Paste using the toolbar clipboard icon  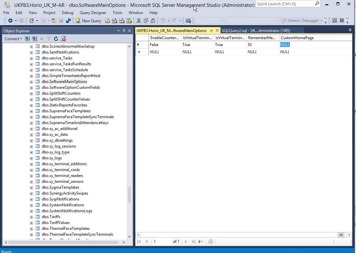pos(153,21)
